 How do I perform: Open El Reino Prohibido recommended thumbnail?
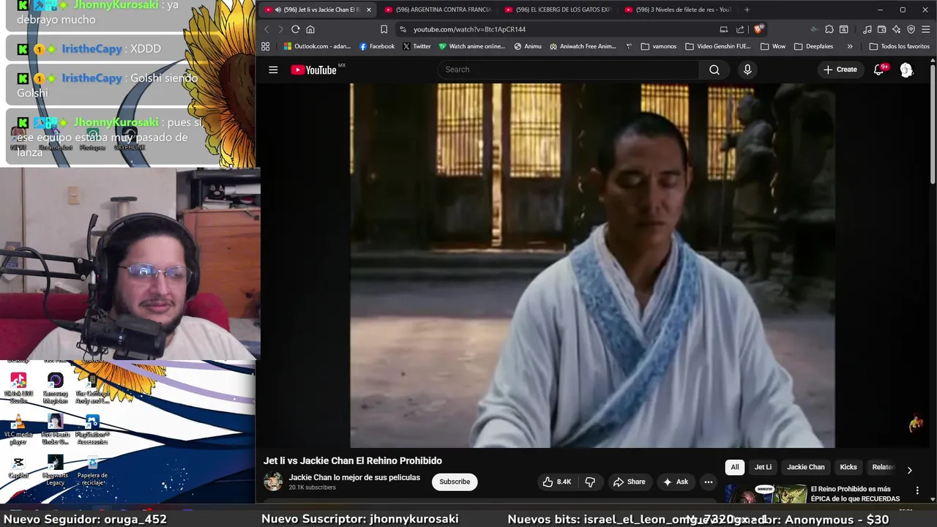[x=766, y=495]
